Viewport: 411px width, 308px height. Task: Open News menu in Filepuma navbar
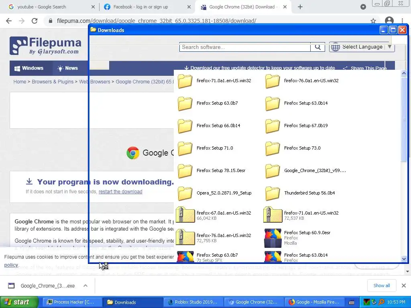pyautogui.click(x=67, y=68)
